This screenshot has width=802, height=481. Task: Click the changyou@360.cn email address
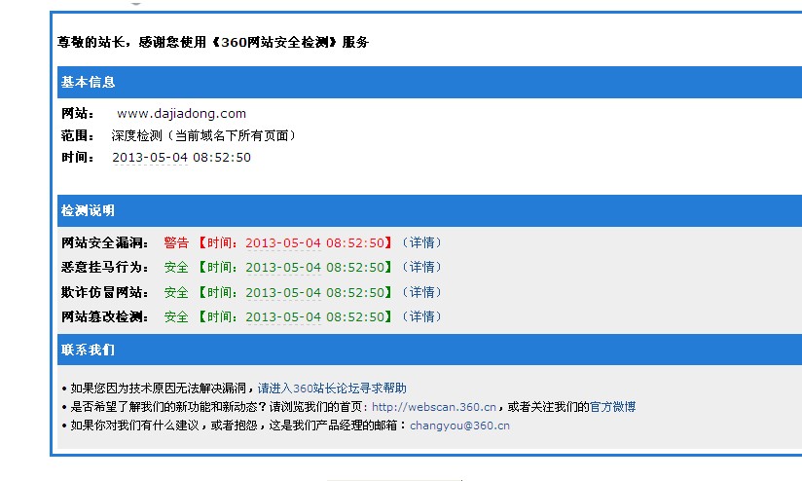point(459,425)
